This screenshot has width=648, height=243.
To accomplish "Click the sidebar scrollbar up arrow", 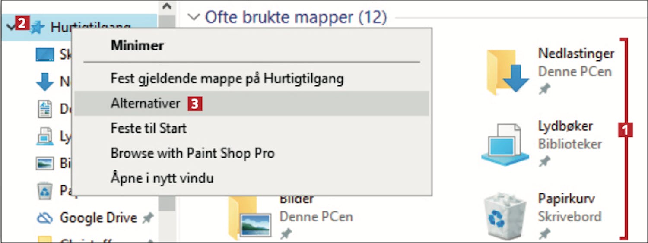I will tap(167, 6).
